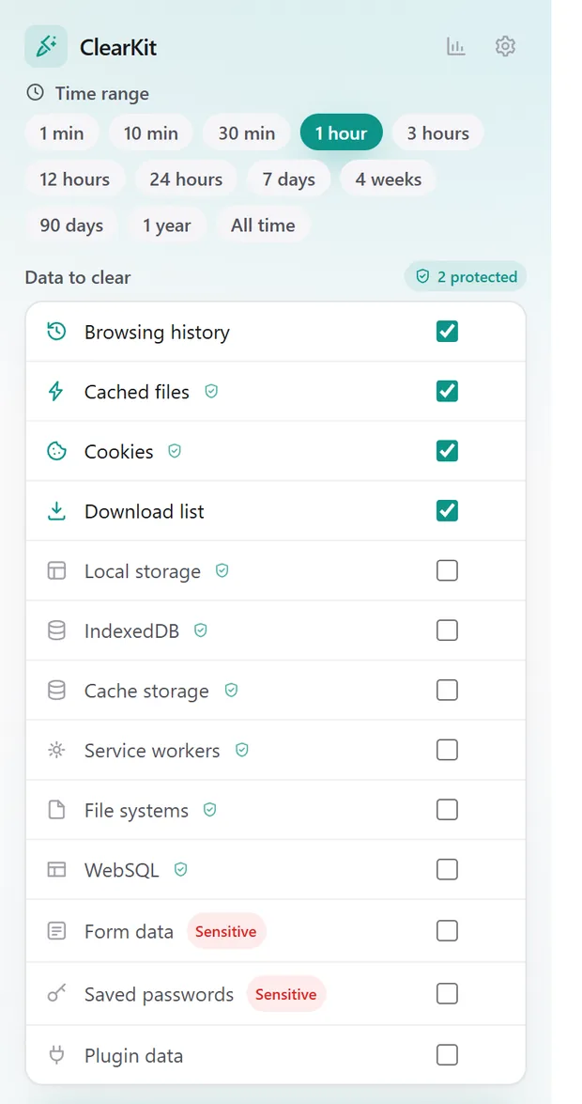582x1104 pixels.
Task: Enable the Saved passwords checkbox
Action: point(447,993)
